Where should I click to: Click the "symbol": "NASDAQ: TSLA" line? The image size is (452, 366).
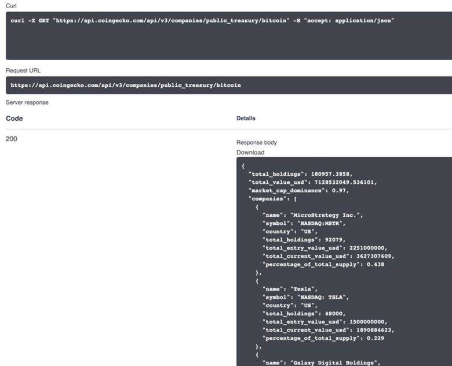[305, 297]
